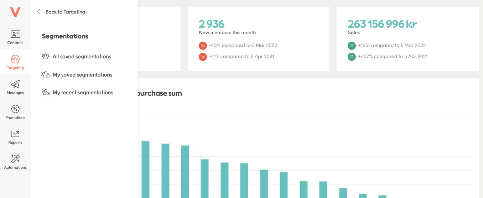Select My recent segmentations entry
This screenshot has width=483, height=198.
pos(83,93)
